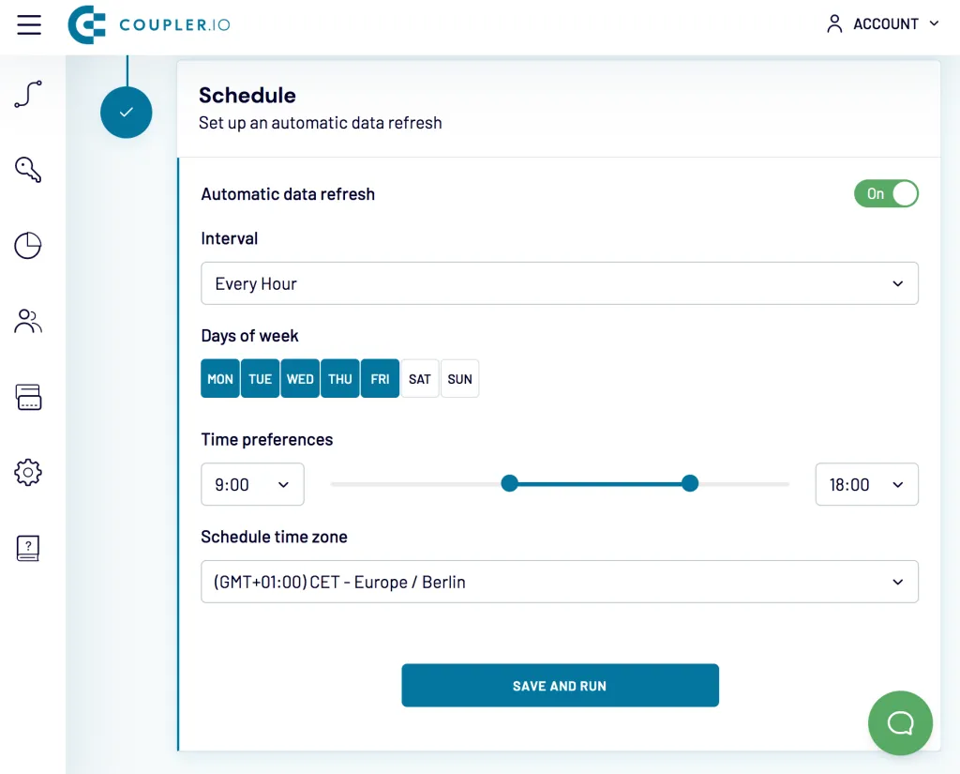This screenshot has width=960, height=774.
Task: Open the chat support bubble
Action: pos(900,723)
